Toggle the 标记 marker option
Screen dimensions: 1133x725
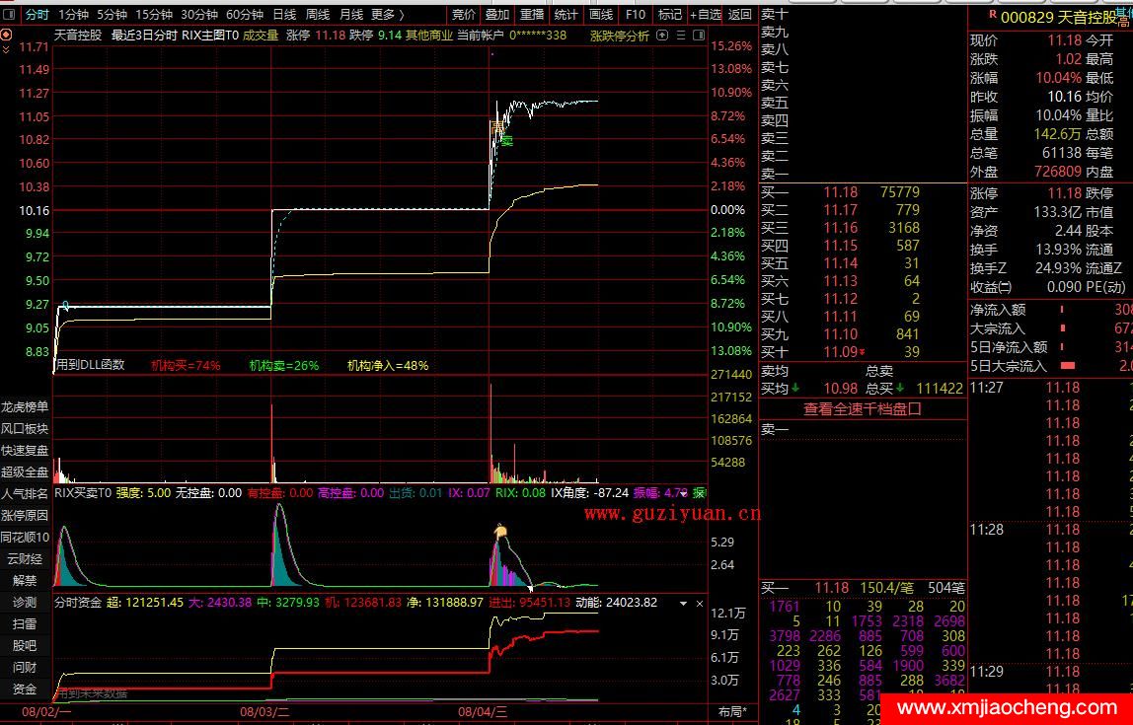pos(670,15)
